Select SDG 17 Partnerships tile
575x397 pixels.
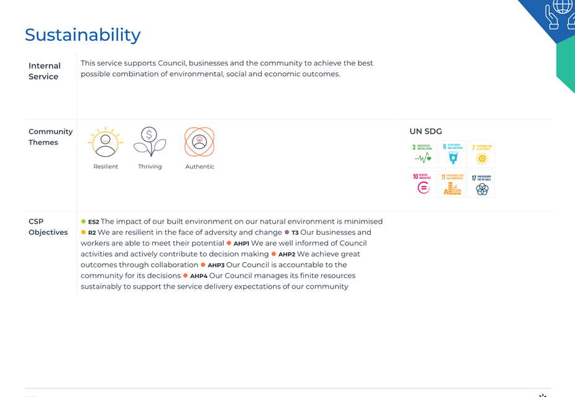tap(482, 184)
